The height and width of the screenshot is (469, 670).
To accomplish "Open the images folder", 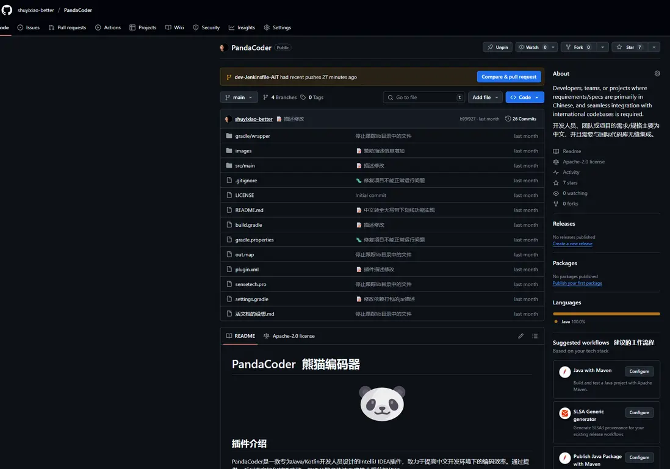I will click(243, 151).
